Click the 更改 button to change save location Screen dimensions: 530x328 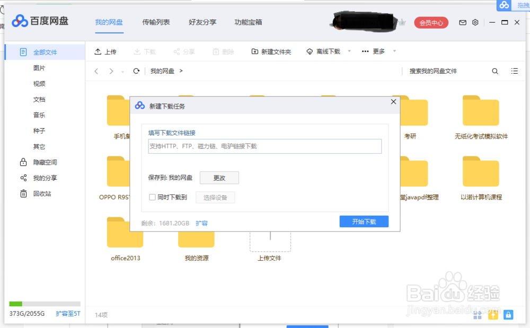(x=219, y=178)
